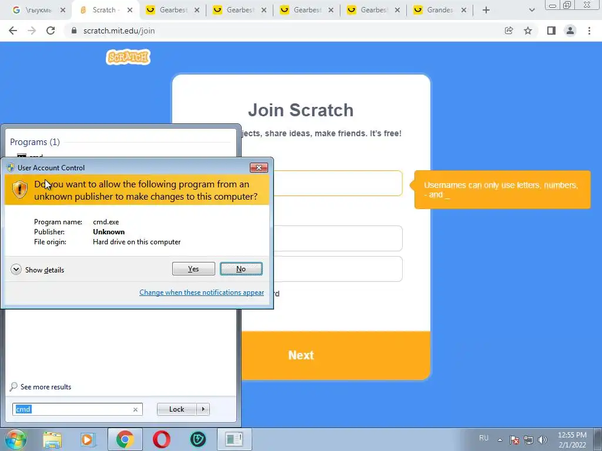Clear the Start menu search text
Viewport: 602px width, 451px height.
[x=135, y=409]
